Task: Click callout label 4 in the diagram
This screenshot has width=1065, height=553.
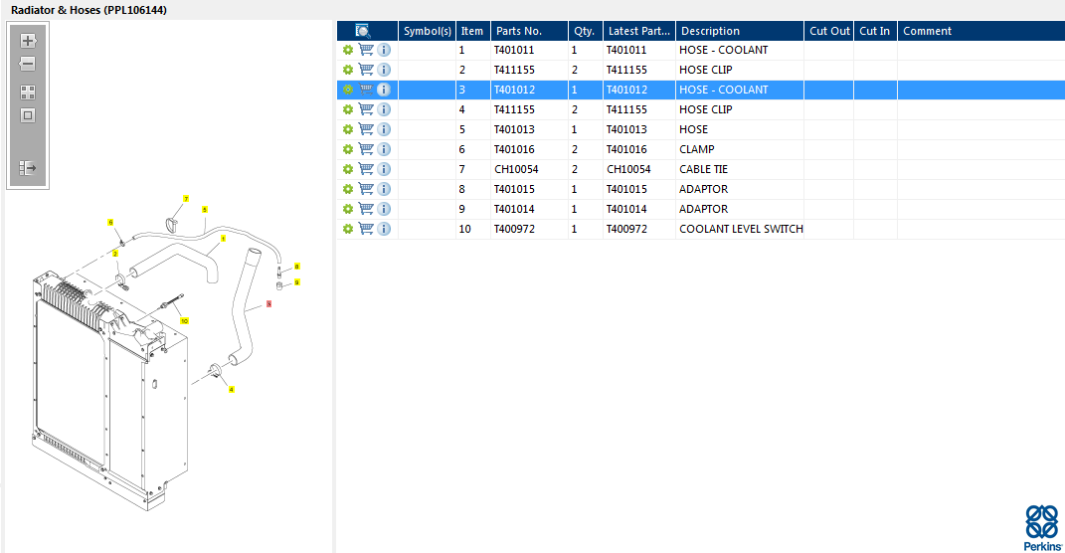Action: click(232, 389)
